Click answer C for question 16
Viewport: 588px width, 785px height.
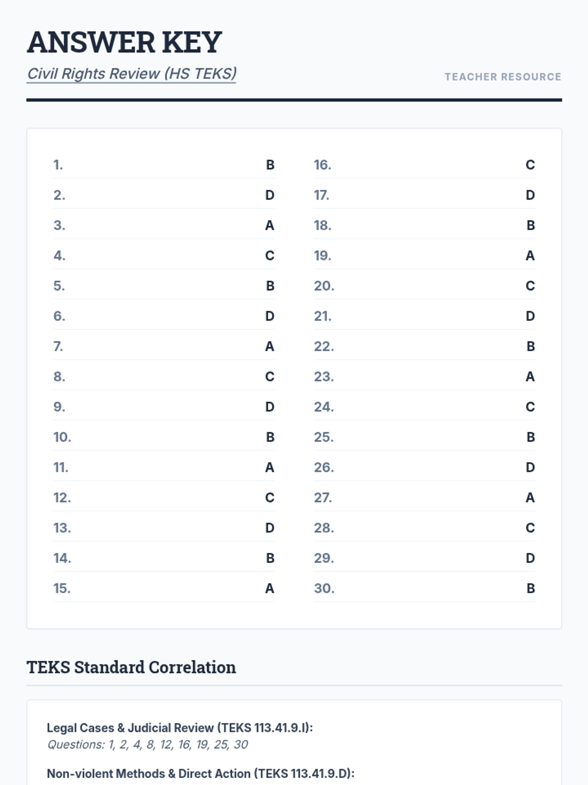point(530,165)
